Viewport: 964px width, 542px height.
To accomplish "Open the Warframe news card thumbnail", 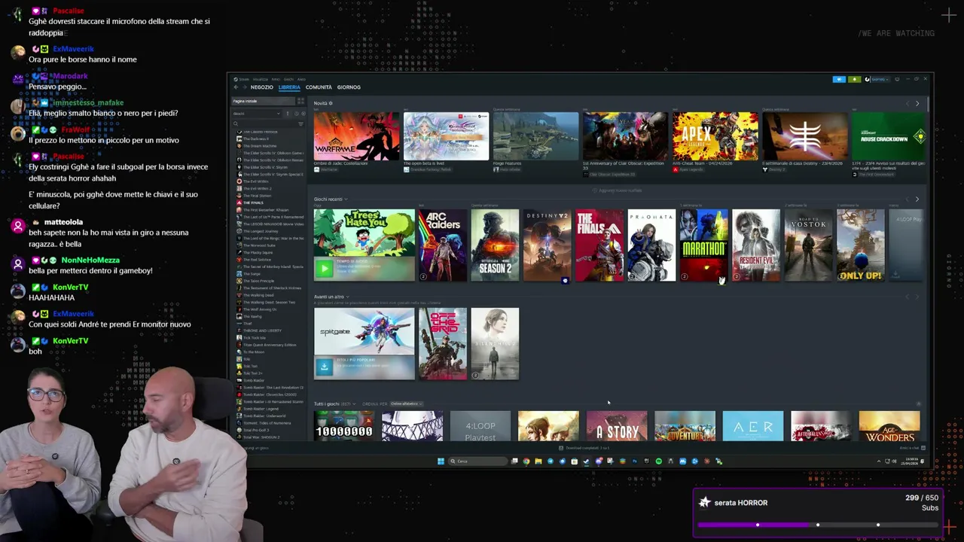I will (357, 136).
